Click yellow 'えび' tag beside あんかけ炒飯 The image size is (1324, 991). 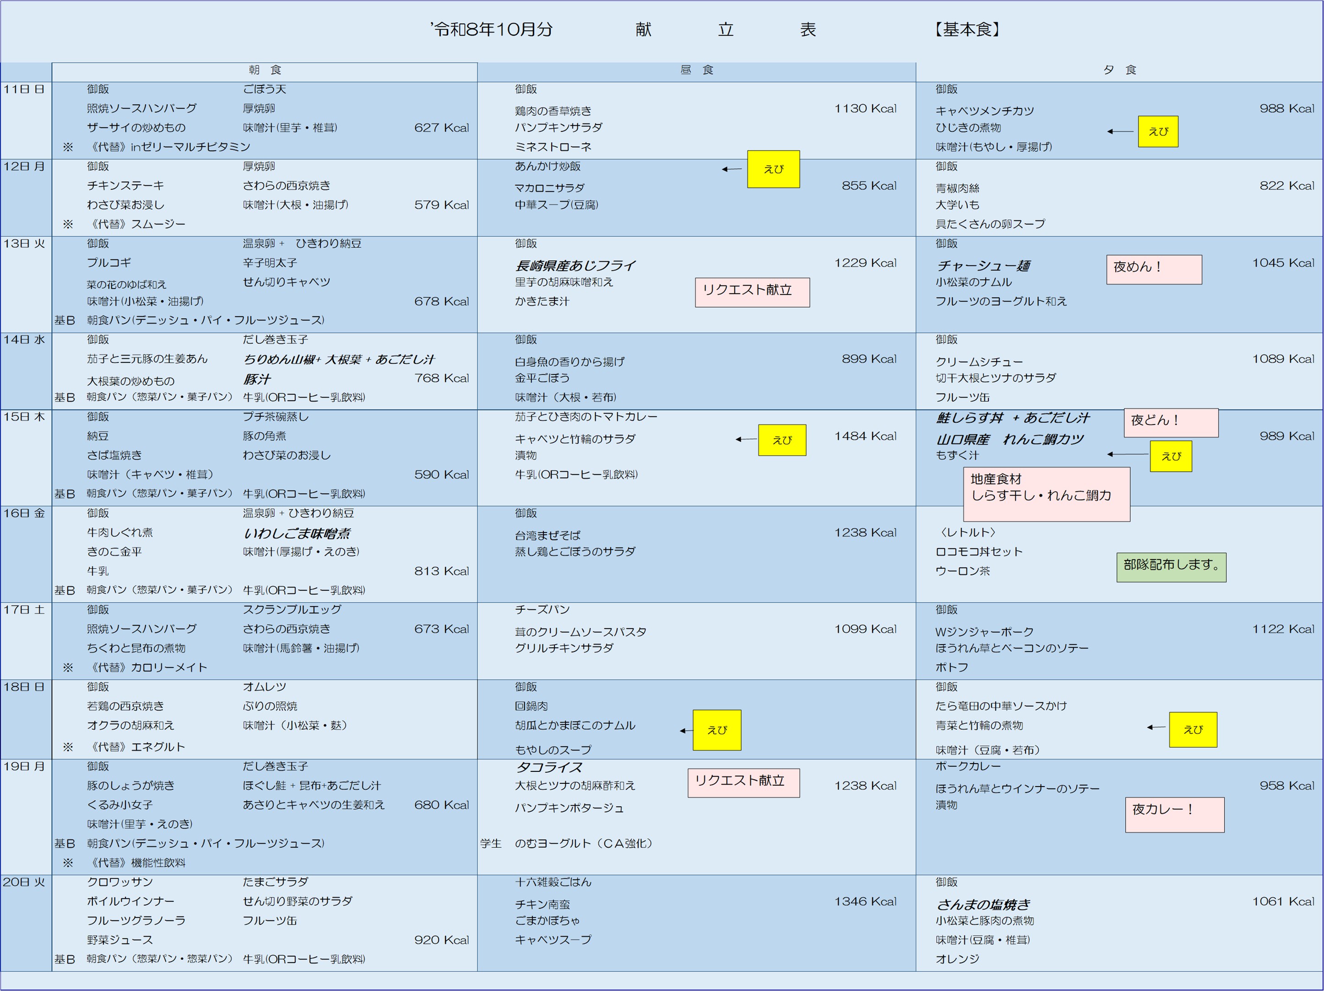pos(773,169)
